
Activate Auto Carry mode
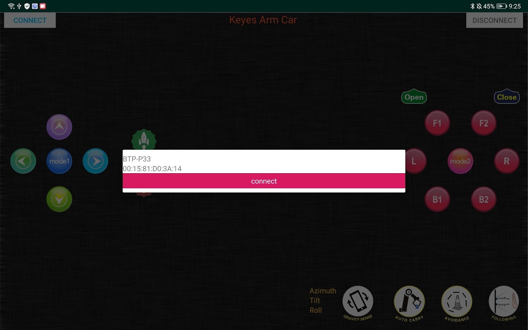tap(409, 304)
